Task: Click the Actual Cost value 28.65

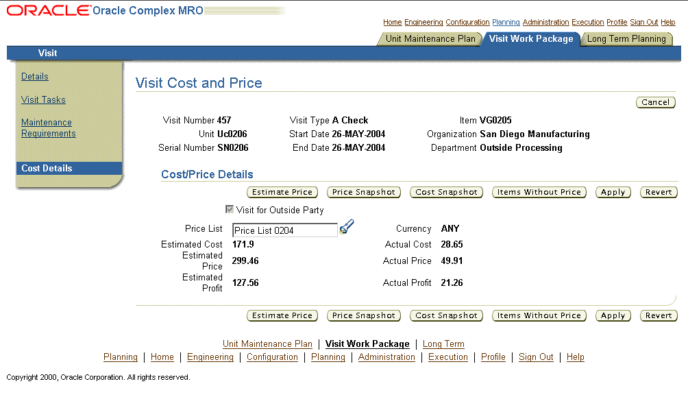Action: point(452,244)
